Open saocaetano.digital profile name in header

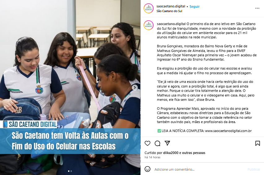(x=171, y=6)
